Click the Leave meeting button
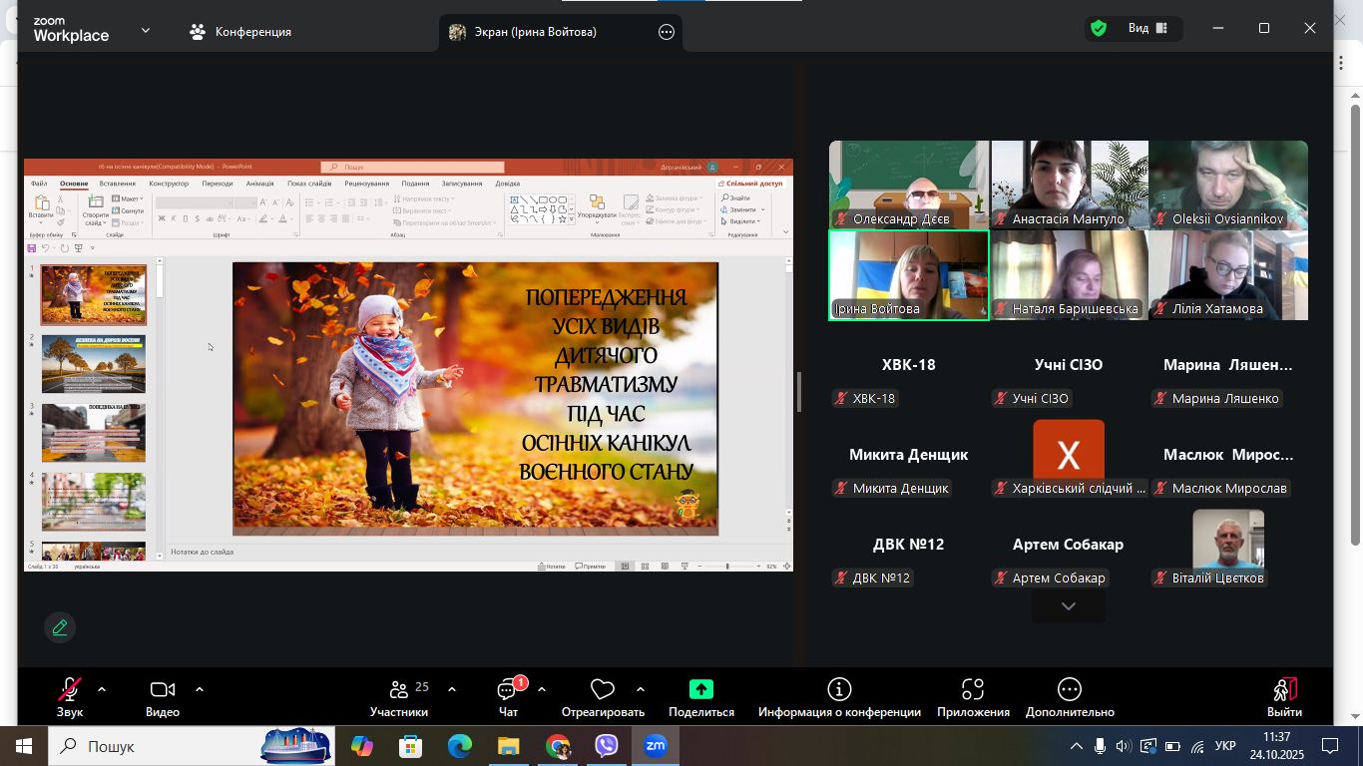Image resolution: width=1363 pixels, height=766 pixels. point(1284,697)
